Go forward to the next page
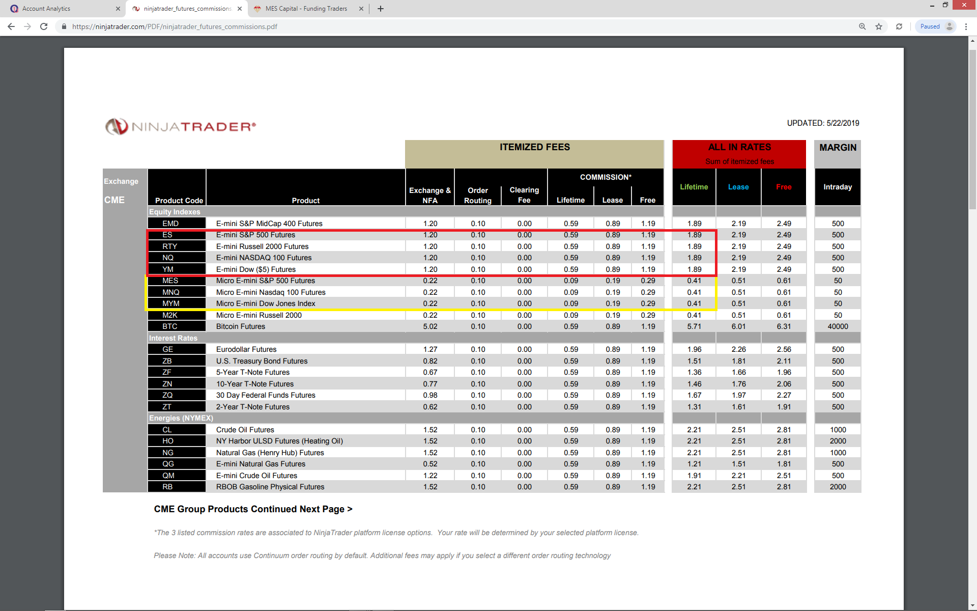The image size is (977, 611). [x=27, y=26]
